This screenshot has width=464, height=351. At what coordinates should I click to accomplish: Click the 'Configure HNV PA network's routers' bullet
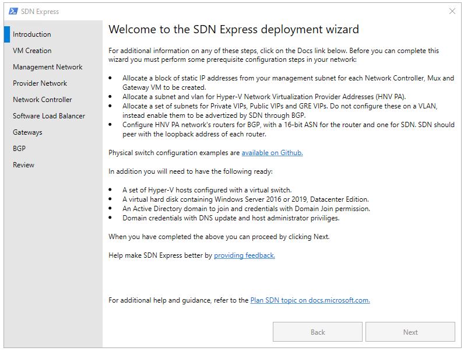pos(289,129)
